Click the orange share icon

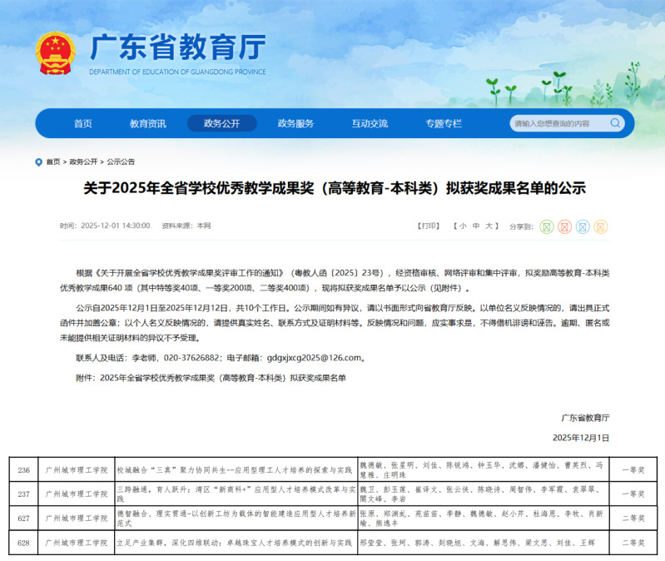pos(601,226)
